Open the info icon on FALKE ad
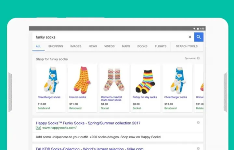 coord(198,148)
